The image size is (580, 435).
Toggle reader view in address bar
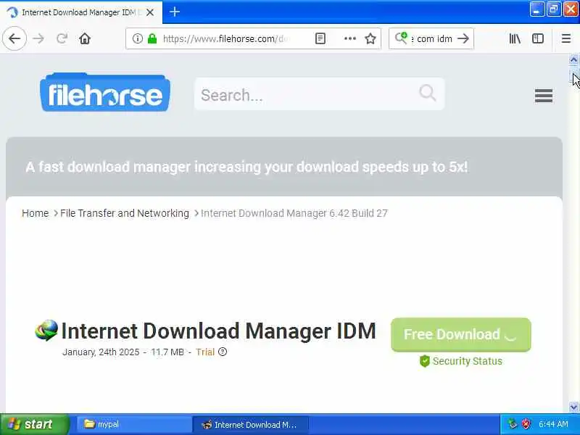click(x=320, y=38)
